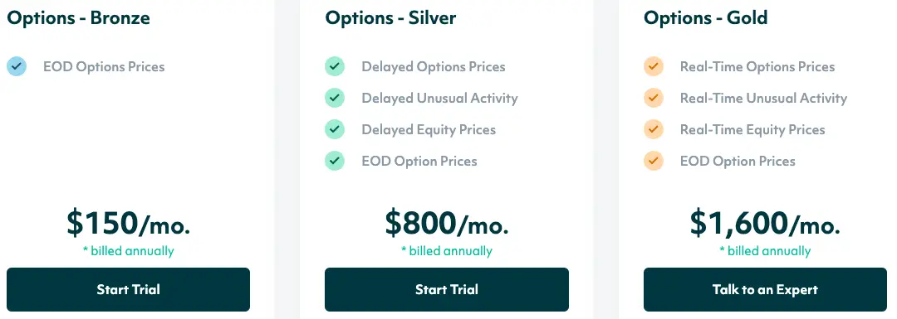This screenshot has height=319, width=897.
Task: Select the Options - Gold heading
Action: tap(705, 17)
